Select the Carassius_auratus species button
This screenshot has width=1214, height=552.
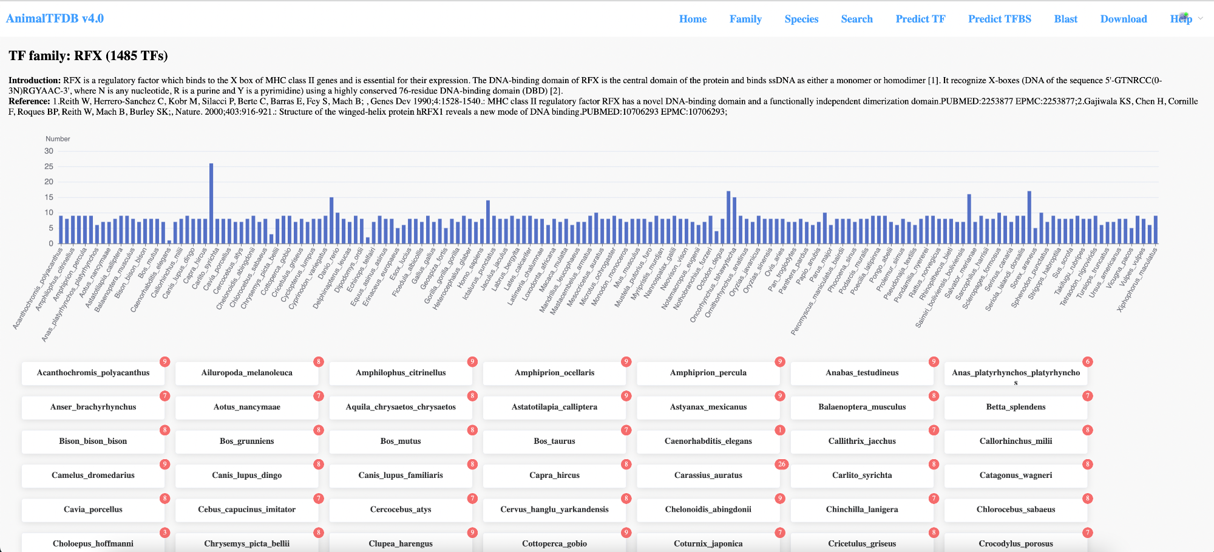(708, 475)
